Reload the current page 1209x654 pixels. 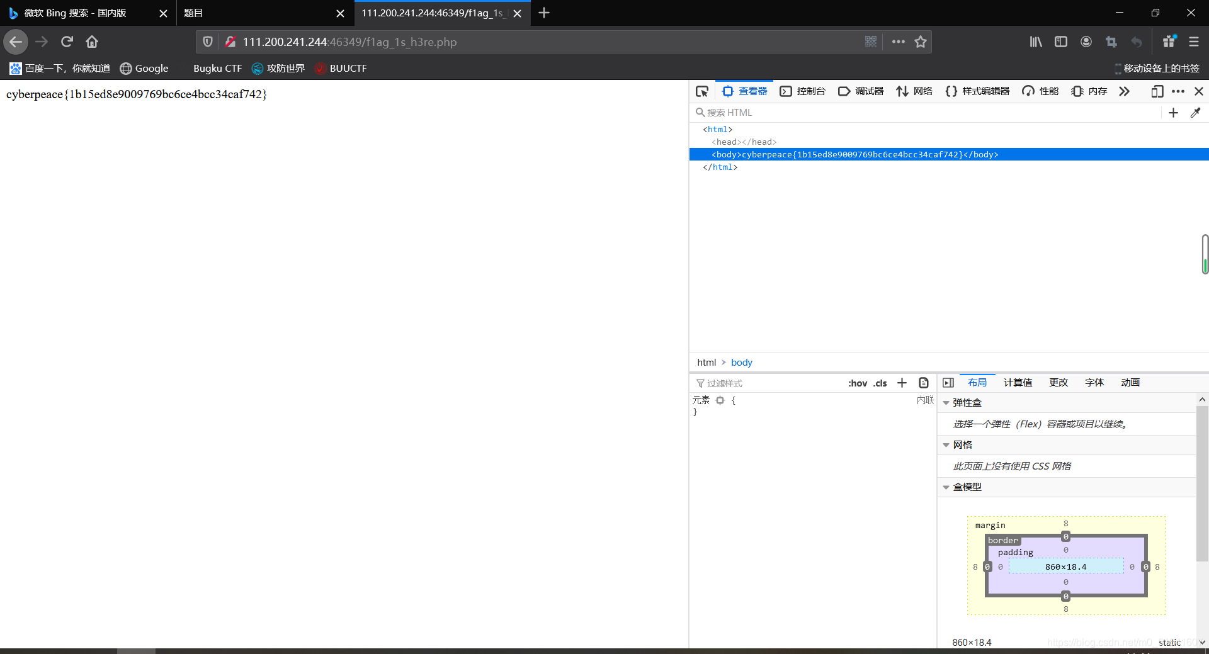[x=67, y=42]
